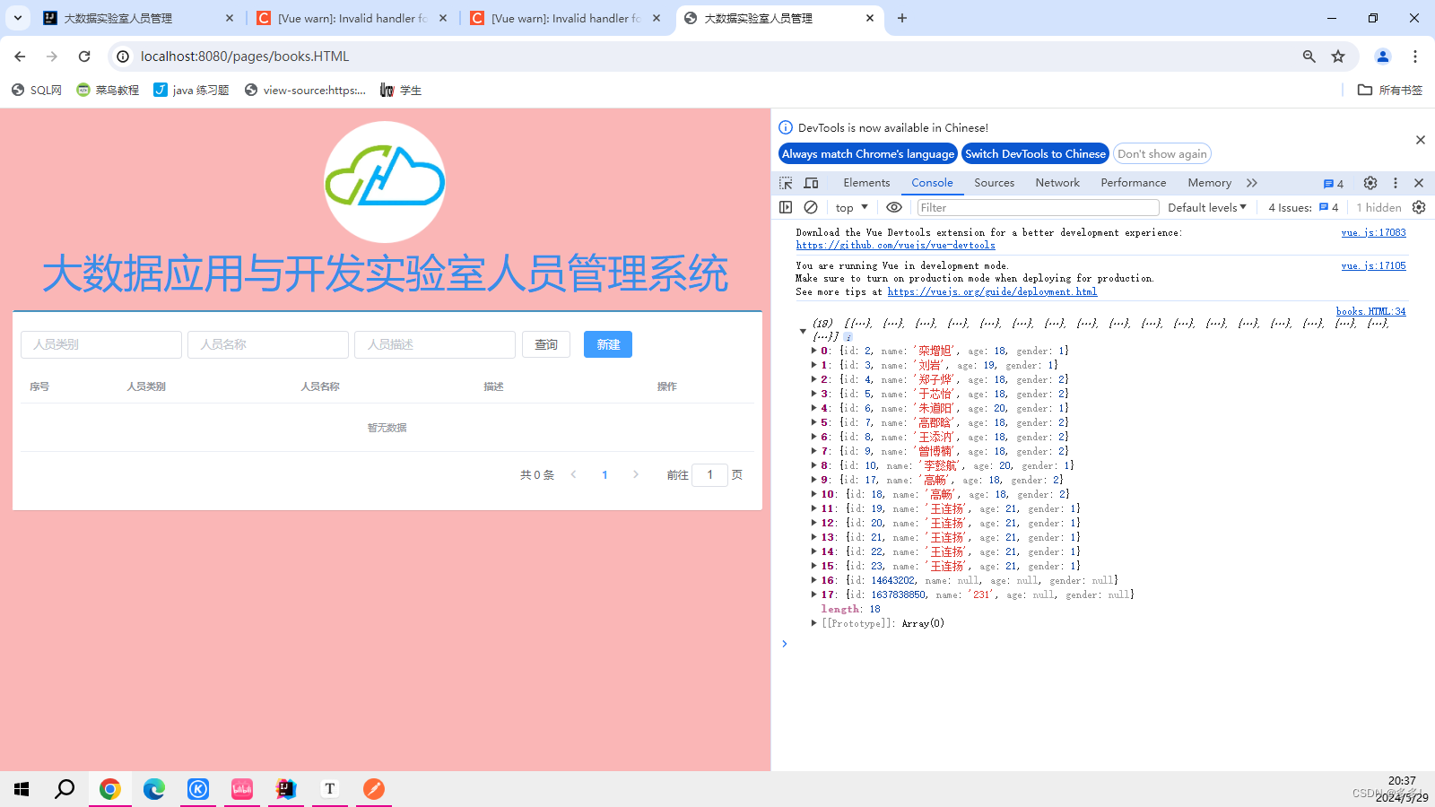Open the Windows Start menu
The image size is (1435, 807).
[22, 789]
